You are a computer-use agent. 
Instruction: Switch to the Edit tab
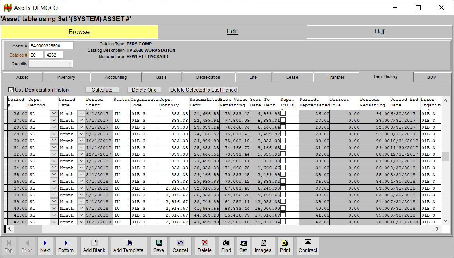232,31
